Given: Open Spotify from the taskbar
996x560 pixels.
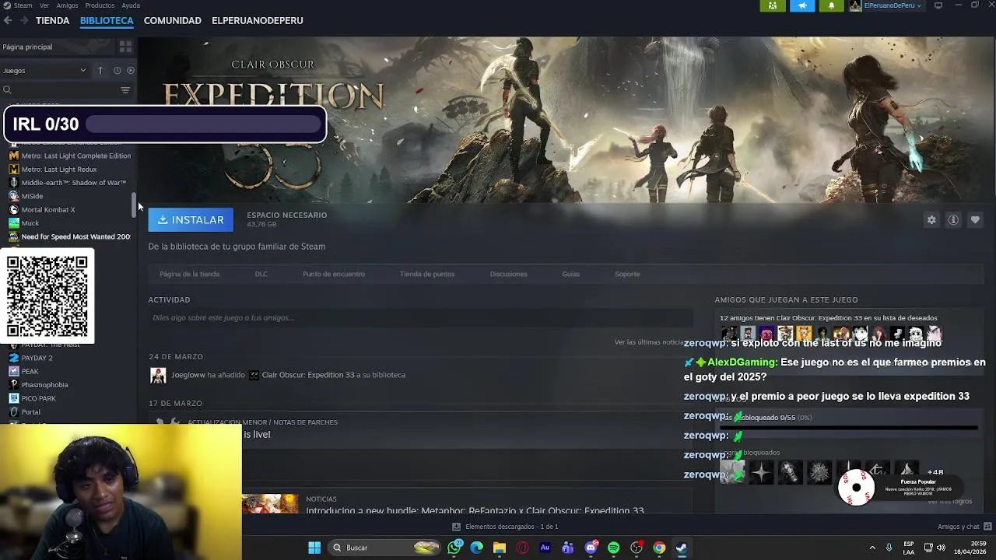Looking at the screenshot, I should click(x=613, y=548).
